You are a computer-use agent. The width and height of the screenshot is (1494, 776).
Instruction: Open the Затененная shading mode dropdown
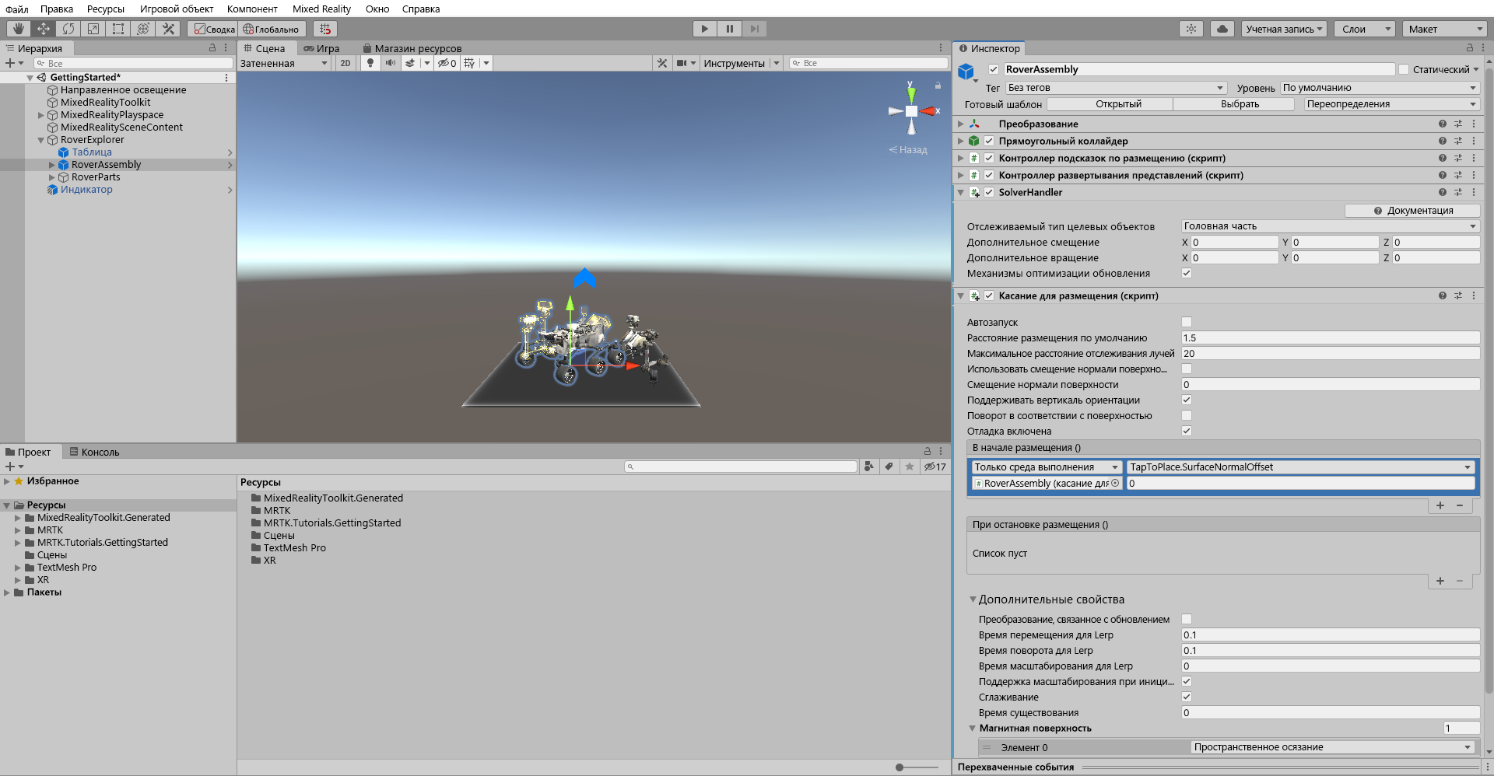click(284, 63)
